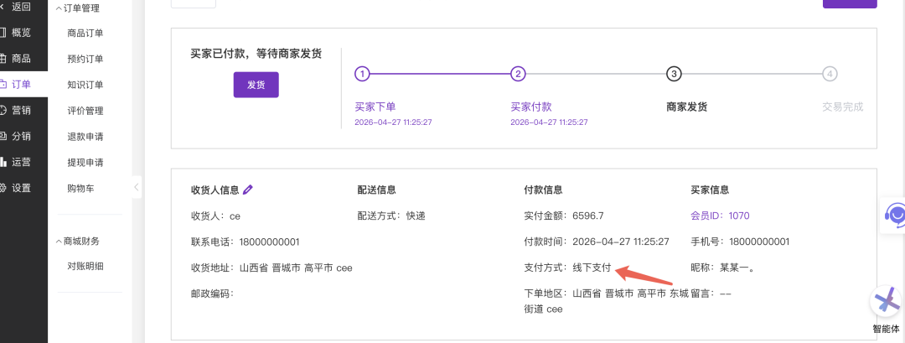
Task: Open 对账明细 under 商城财务
Action: click(x=85, y=267)
